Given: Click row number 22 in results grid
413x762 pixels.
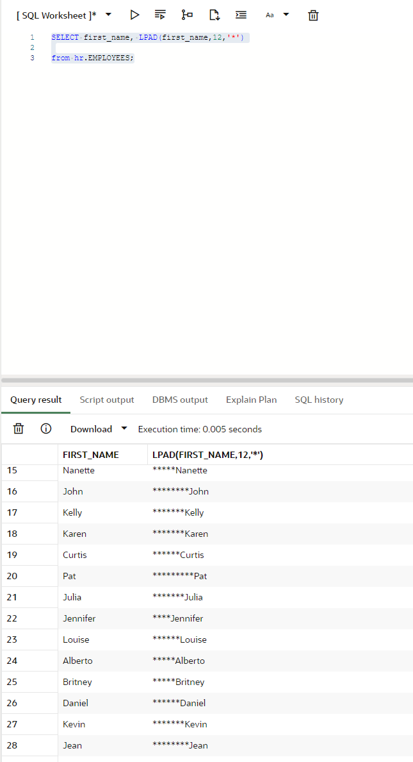Looking at the screenshot, I should tap(12, 618).
